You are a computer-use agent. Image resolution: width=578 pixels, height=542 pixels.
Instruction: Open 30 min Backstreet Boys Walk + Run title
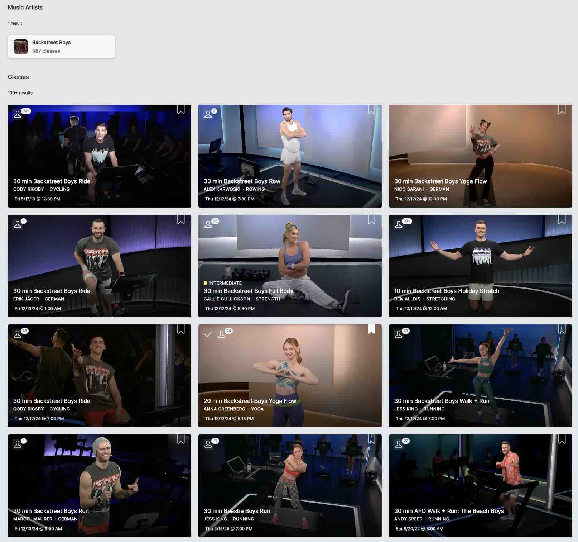[442, 401]
